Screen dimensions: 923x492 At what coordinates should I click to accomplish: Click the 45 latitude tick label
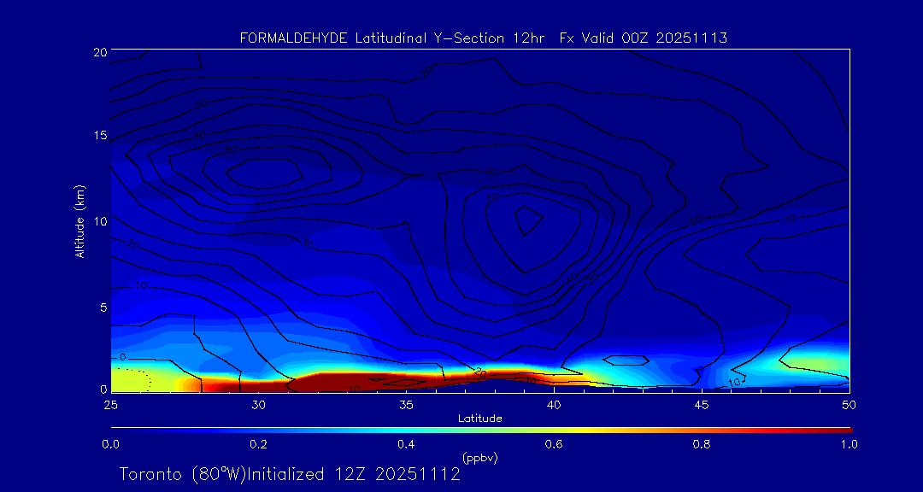click(x=702, y=403)
